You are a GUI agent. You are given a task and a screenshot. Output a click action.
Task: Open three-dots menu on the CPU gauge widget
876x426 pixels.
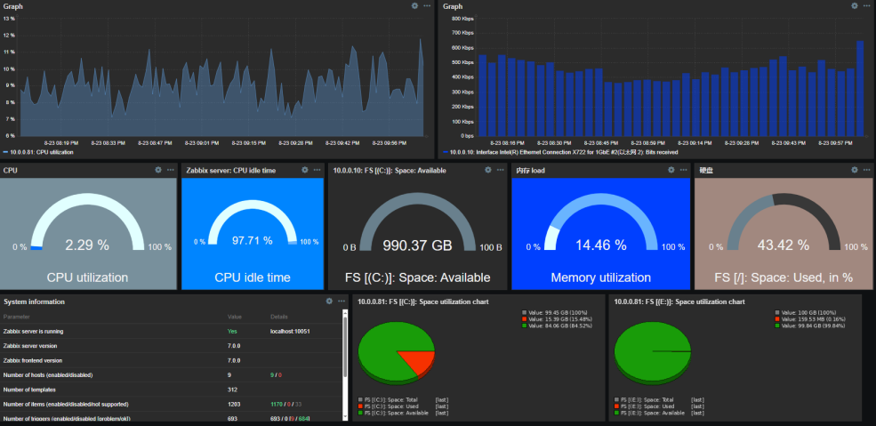[x=170, y=169]
